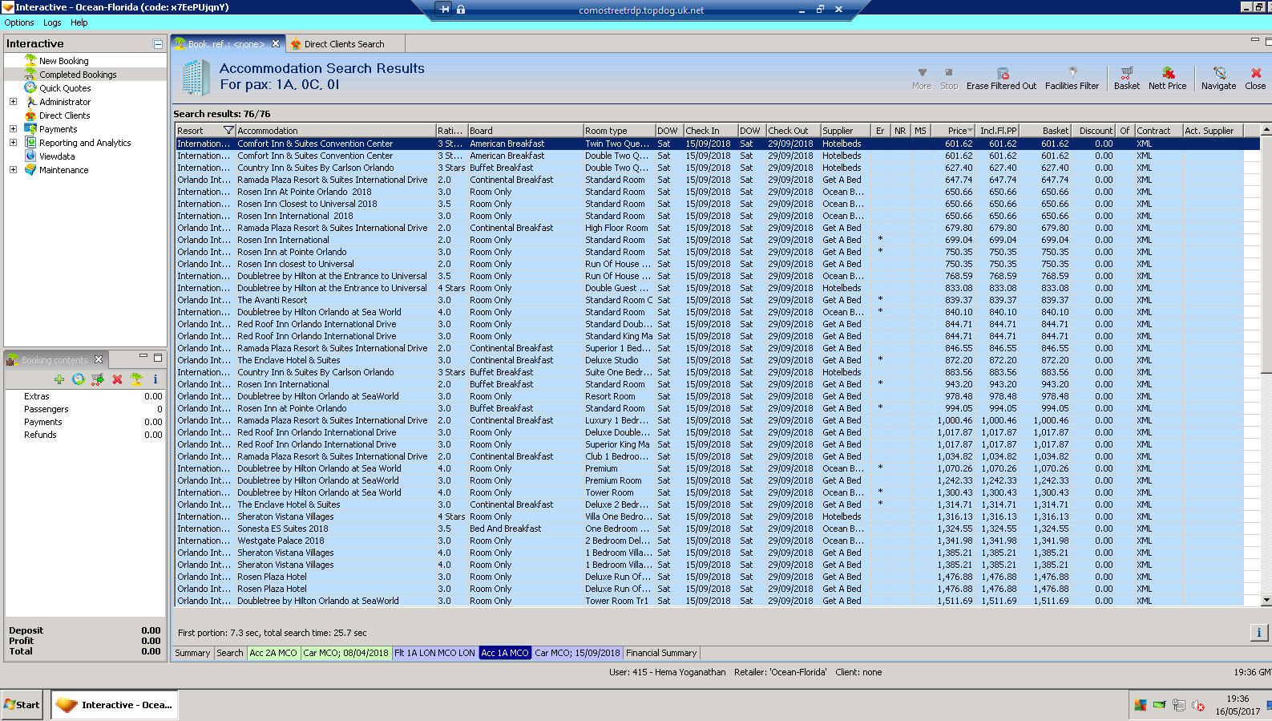The image size is (1272, 721).
Task: Select Quick Quotes in the navigation tree
Action: click(65, 88)
